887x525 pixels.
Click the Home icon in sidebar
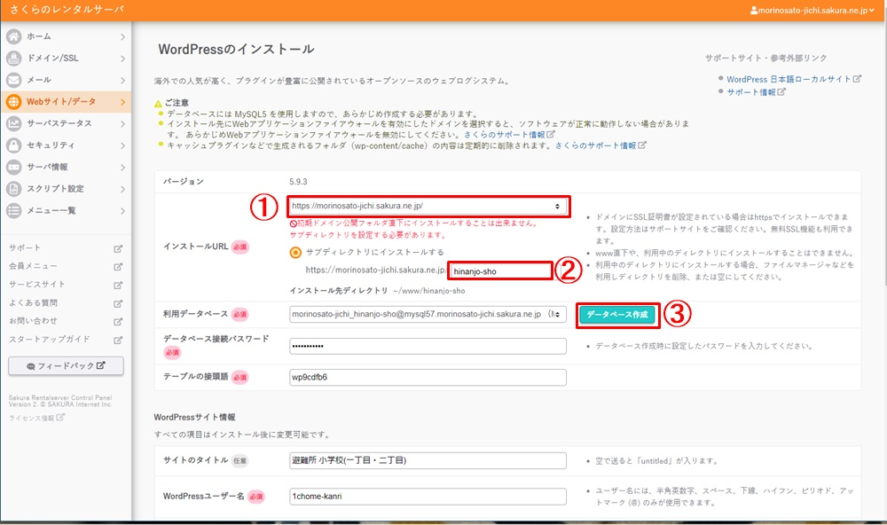14,36
